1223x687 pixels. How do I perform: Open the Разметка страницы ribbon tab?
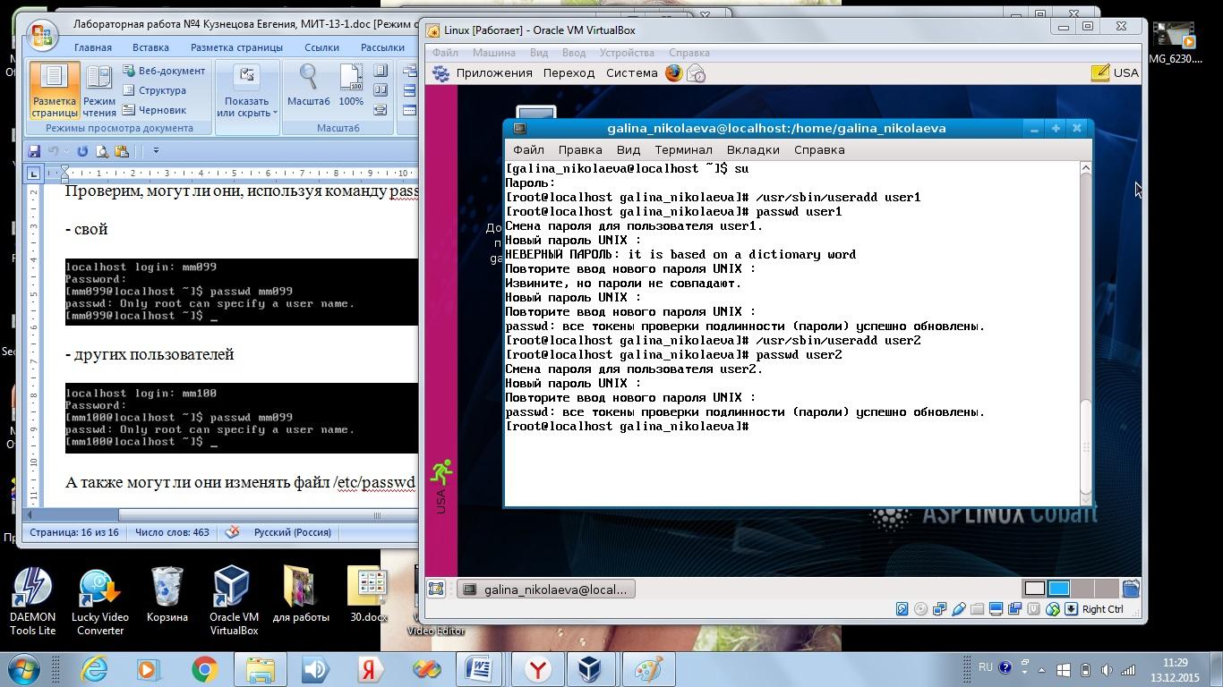click(x=236, y=47)
